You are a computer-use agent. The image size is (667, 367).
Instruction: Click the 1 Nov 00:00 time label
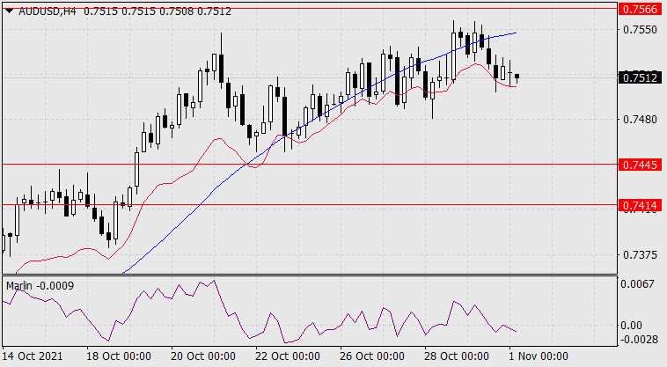pos(539,356)
